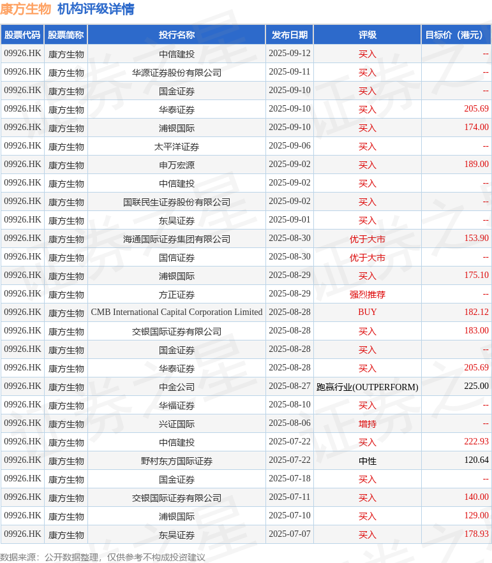Click 方正证券 cell
The height and width of the screenshot is (563, 492).
(x=177, y=295)
